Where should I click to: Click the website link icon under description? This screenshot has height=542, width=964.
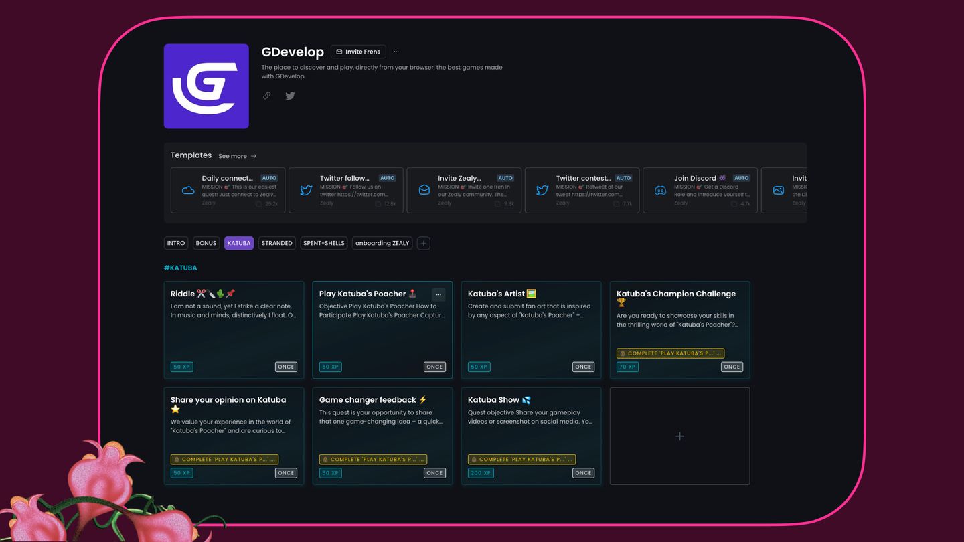pos(267,96)
